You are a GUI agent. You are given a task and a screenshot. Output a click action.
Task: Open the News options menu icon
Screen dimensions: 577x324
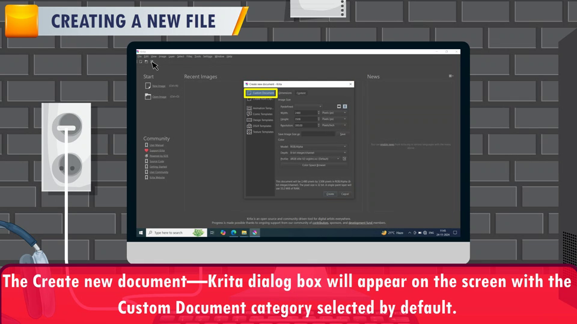tap(451, 76)
